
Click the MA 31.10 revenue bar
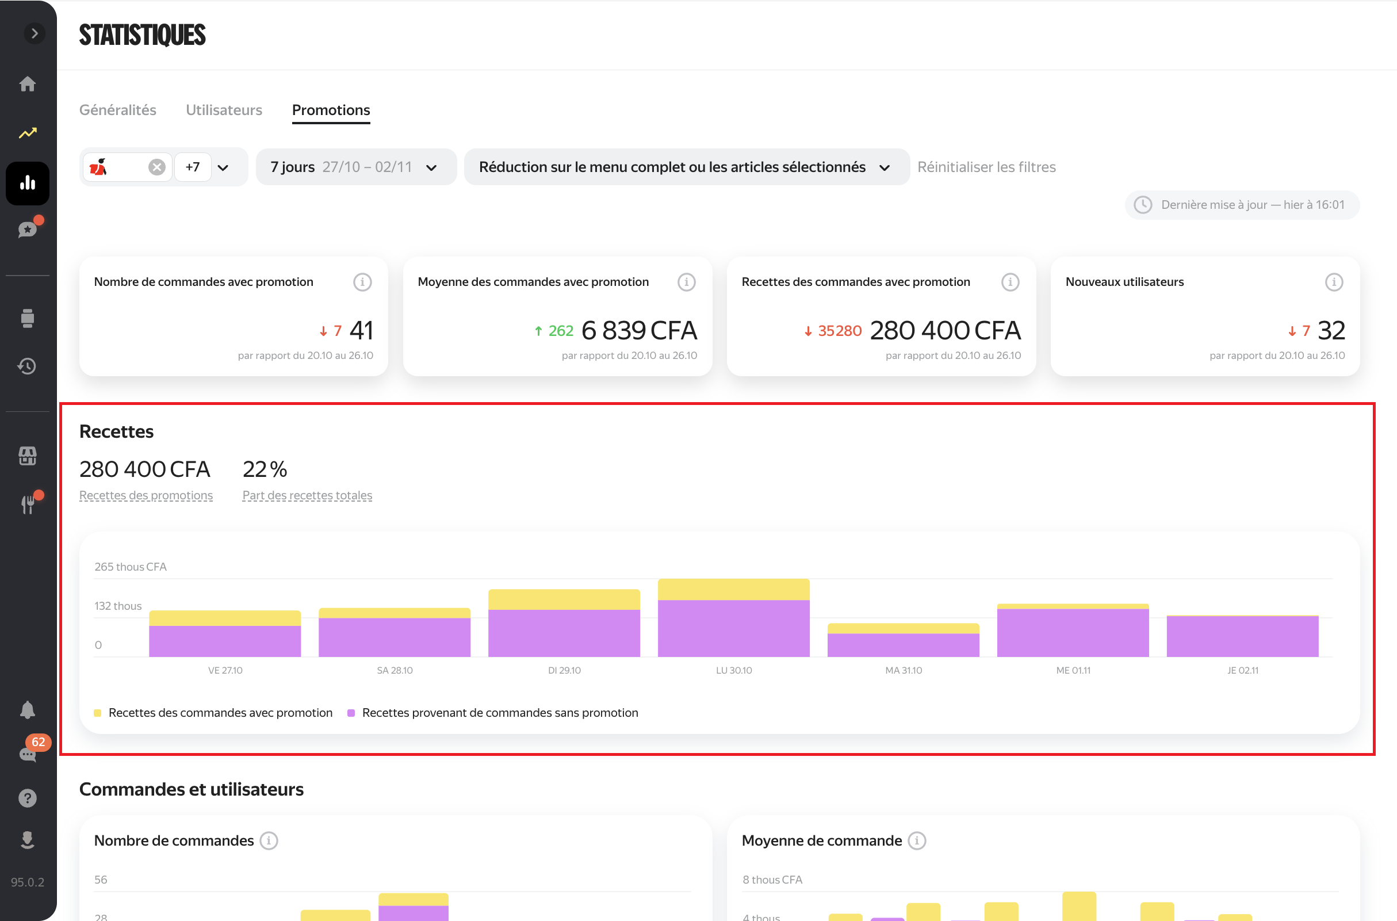[x=904, y=640]
